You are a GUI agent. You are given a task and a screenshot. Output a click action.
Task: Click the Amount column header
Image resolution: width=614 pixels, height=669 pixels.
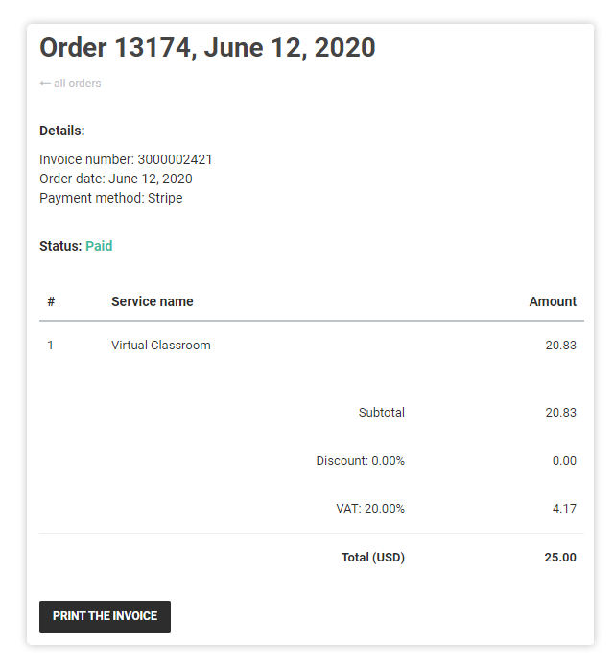tap(553, 301)
